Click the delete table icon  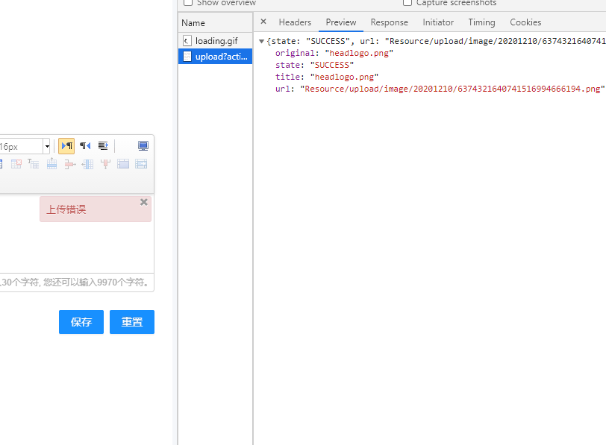16,163
